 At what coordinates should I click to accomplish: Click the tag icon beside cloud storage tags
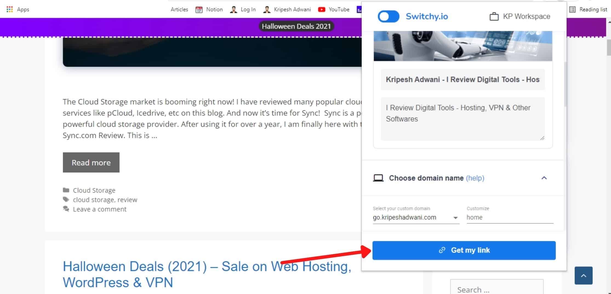tap(66, 199)
